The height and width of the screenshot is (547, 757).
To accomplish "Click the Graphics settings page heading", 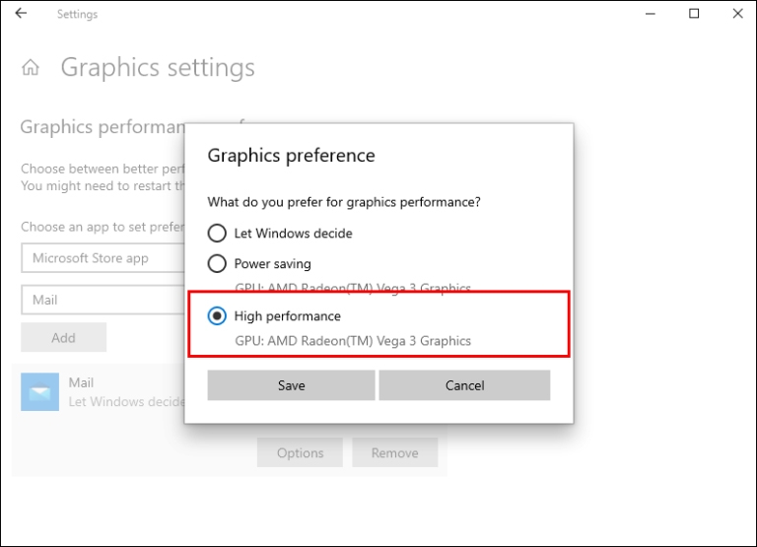I will (158, 68).
